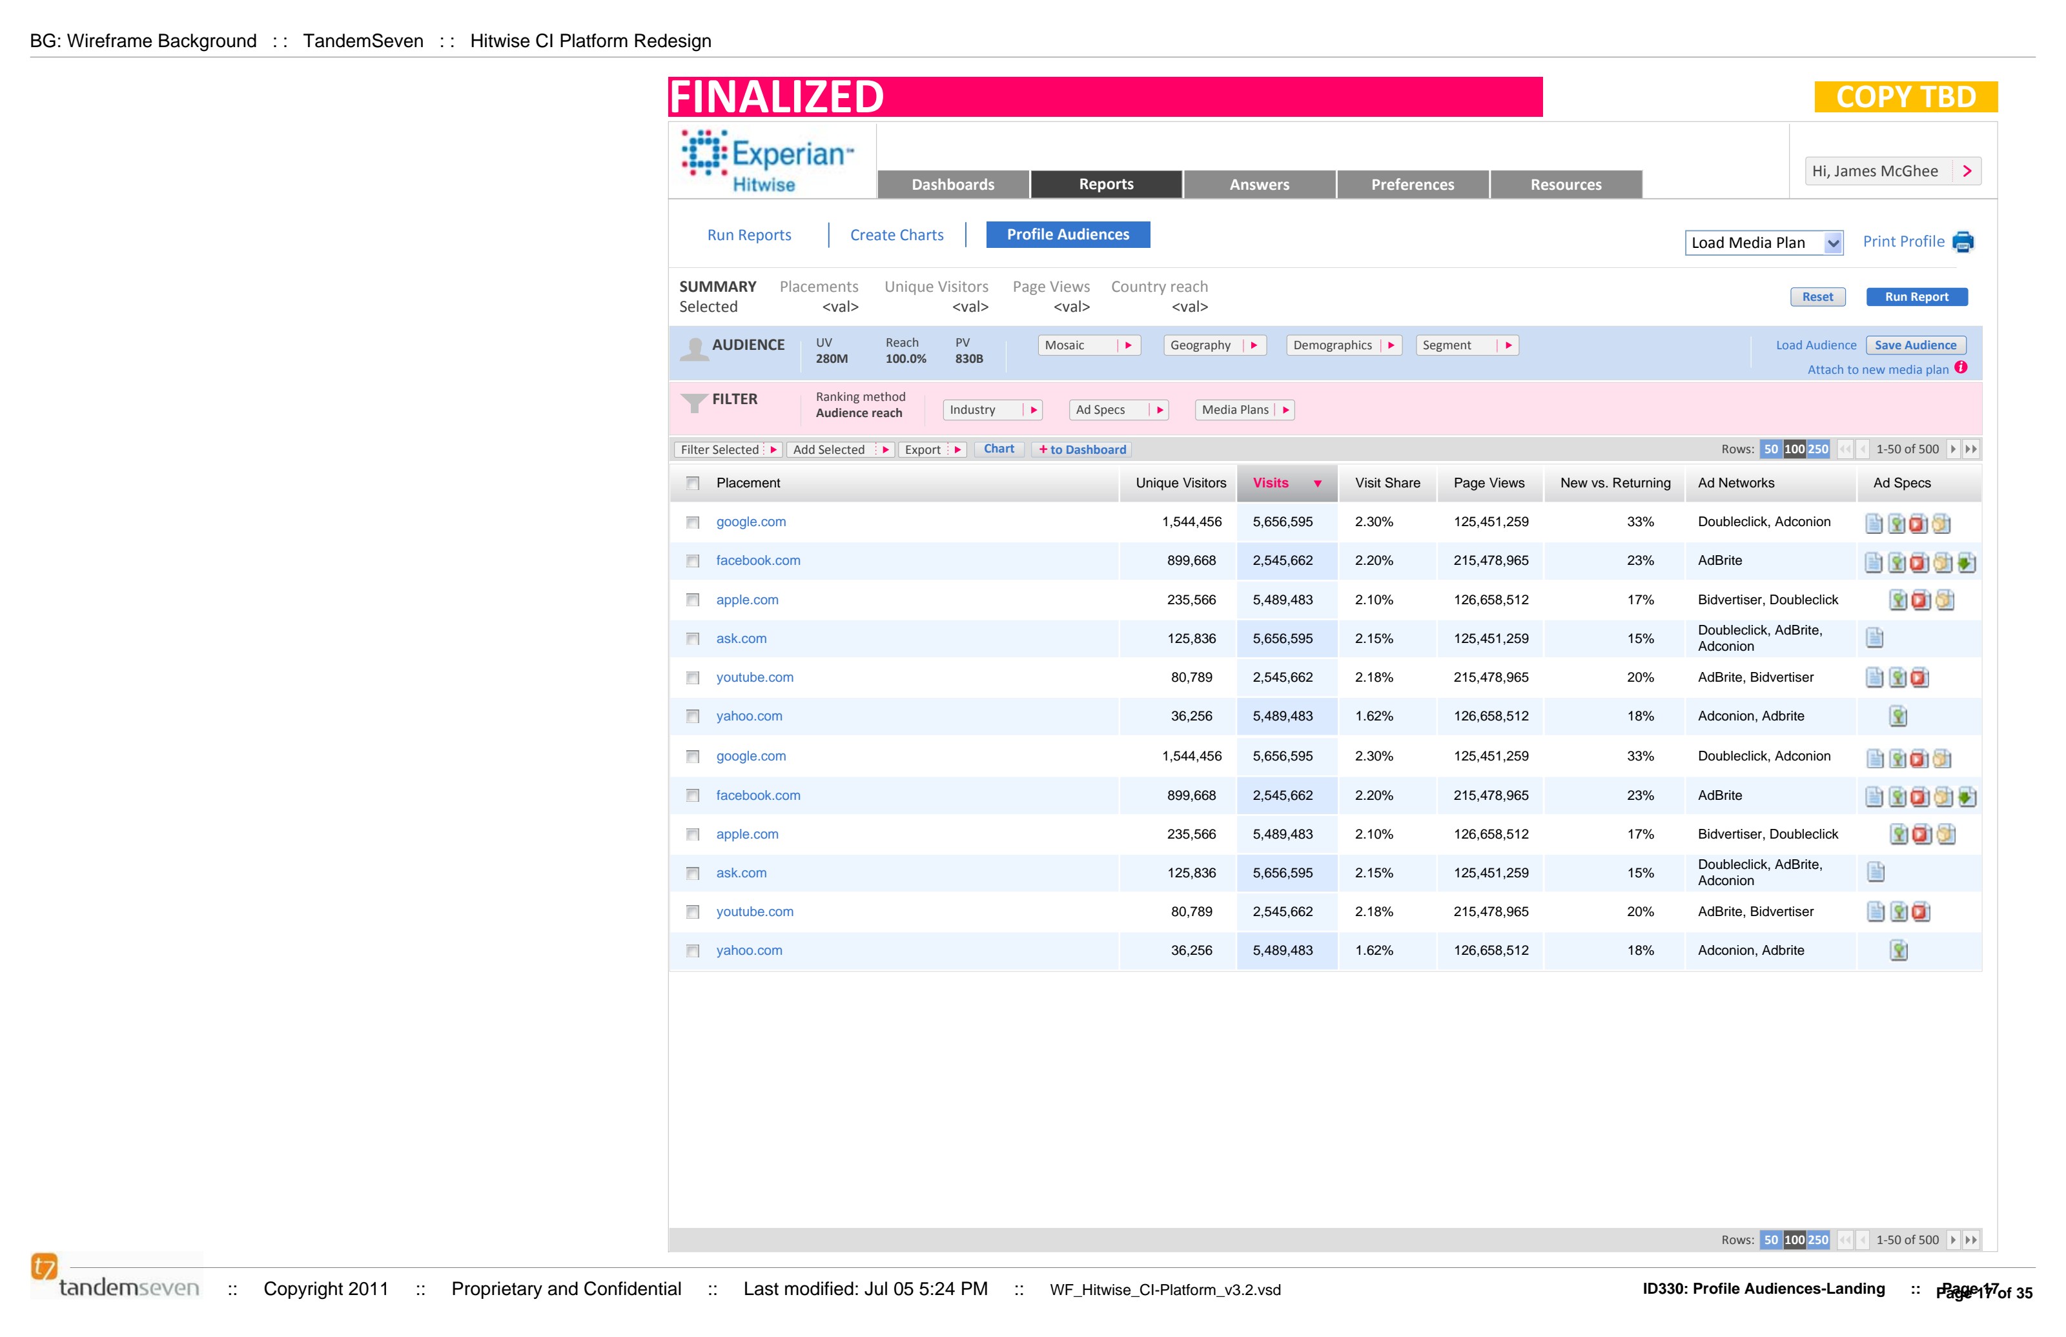The width and height of the screenshot is (2066, 1337).
Task: Open the Filter Selected dropdown
Action: tap(728, 450)
